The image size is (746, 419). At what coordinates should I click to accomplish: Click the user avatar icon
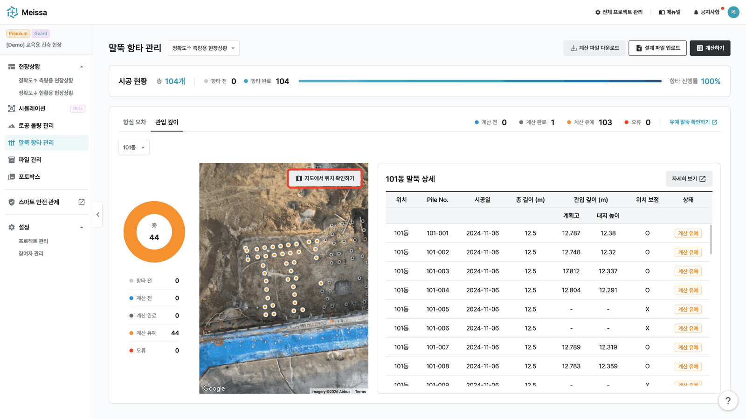point(733,12)
